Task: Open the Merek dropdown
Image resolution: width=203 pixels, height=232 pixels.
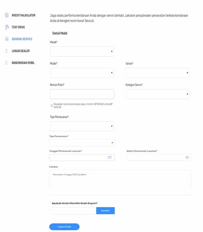Action: tap(82, 52)
